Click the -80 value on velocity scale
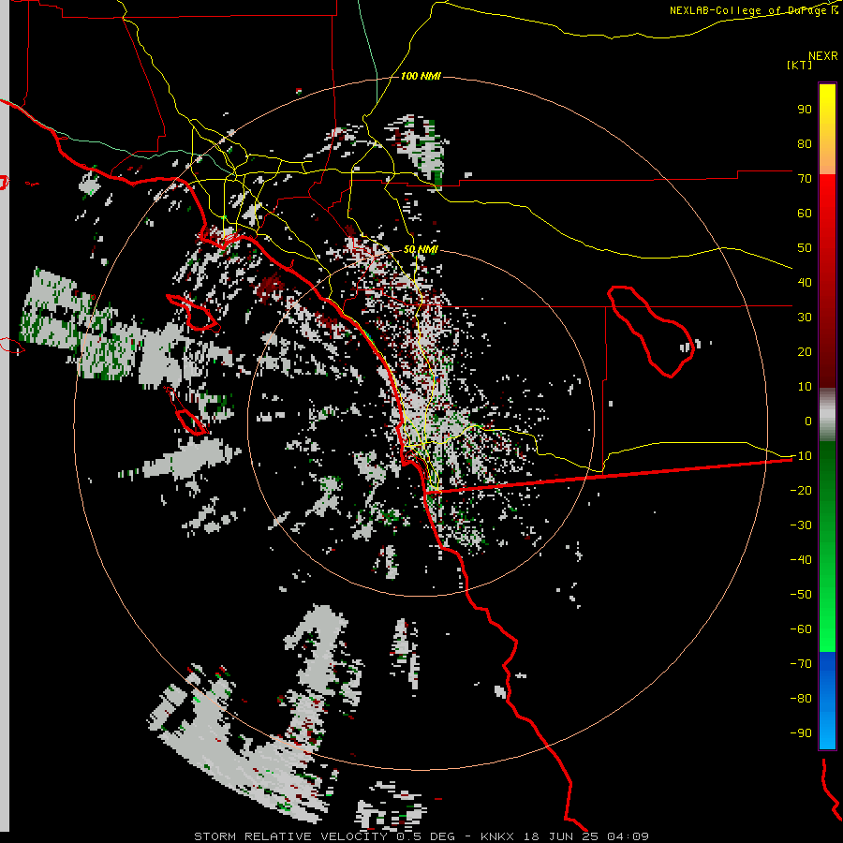This screenshot has height=843, width=843. coord(801,699)
